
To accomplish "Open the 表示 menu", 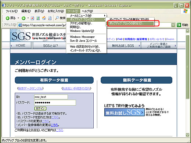I will tap(39, 11).
